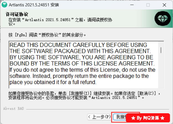Close the Artlantis setup window
This screenshot has height=124, width=173.
point(164,5)
